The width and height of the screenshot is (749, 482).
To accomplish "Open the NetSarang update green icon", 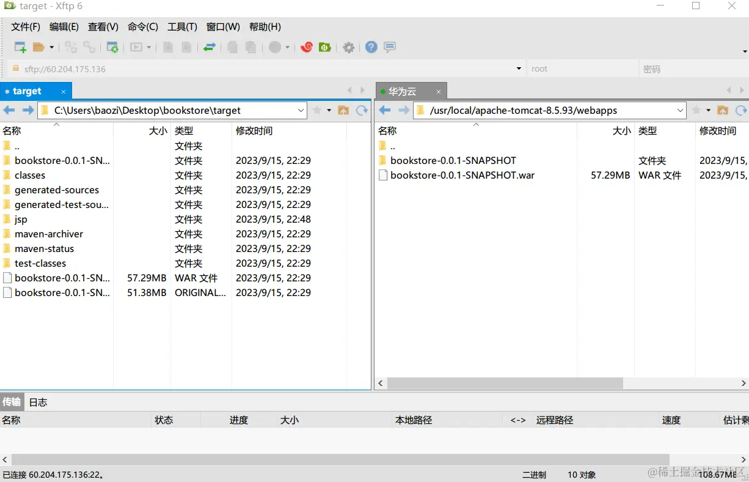I will click(324, 47).
